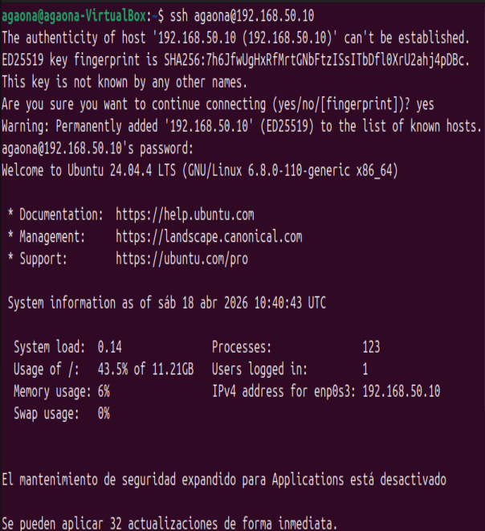Image resolution: width=485 pixels, height=531 pixels.
Task: Click the landscape.canonical.com management URL
Action: [209, 237]
